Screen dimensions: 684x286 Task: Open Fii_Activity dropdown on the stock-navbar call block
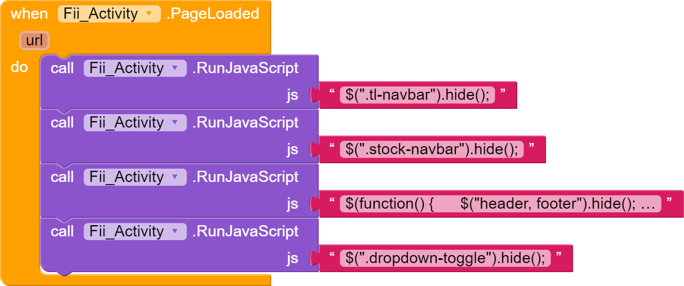(174, 123)
